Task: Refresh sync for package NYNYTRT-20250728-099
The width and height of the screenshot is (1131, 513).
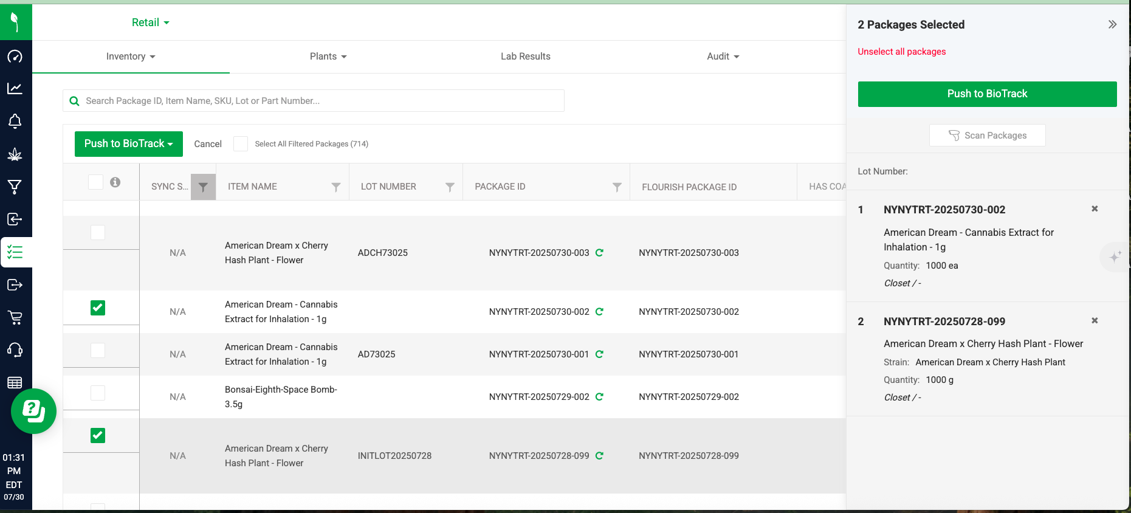Action: click(599, 456)
